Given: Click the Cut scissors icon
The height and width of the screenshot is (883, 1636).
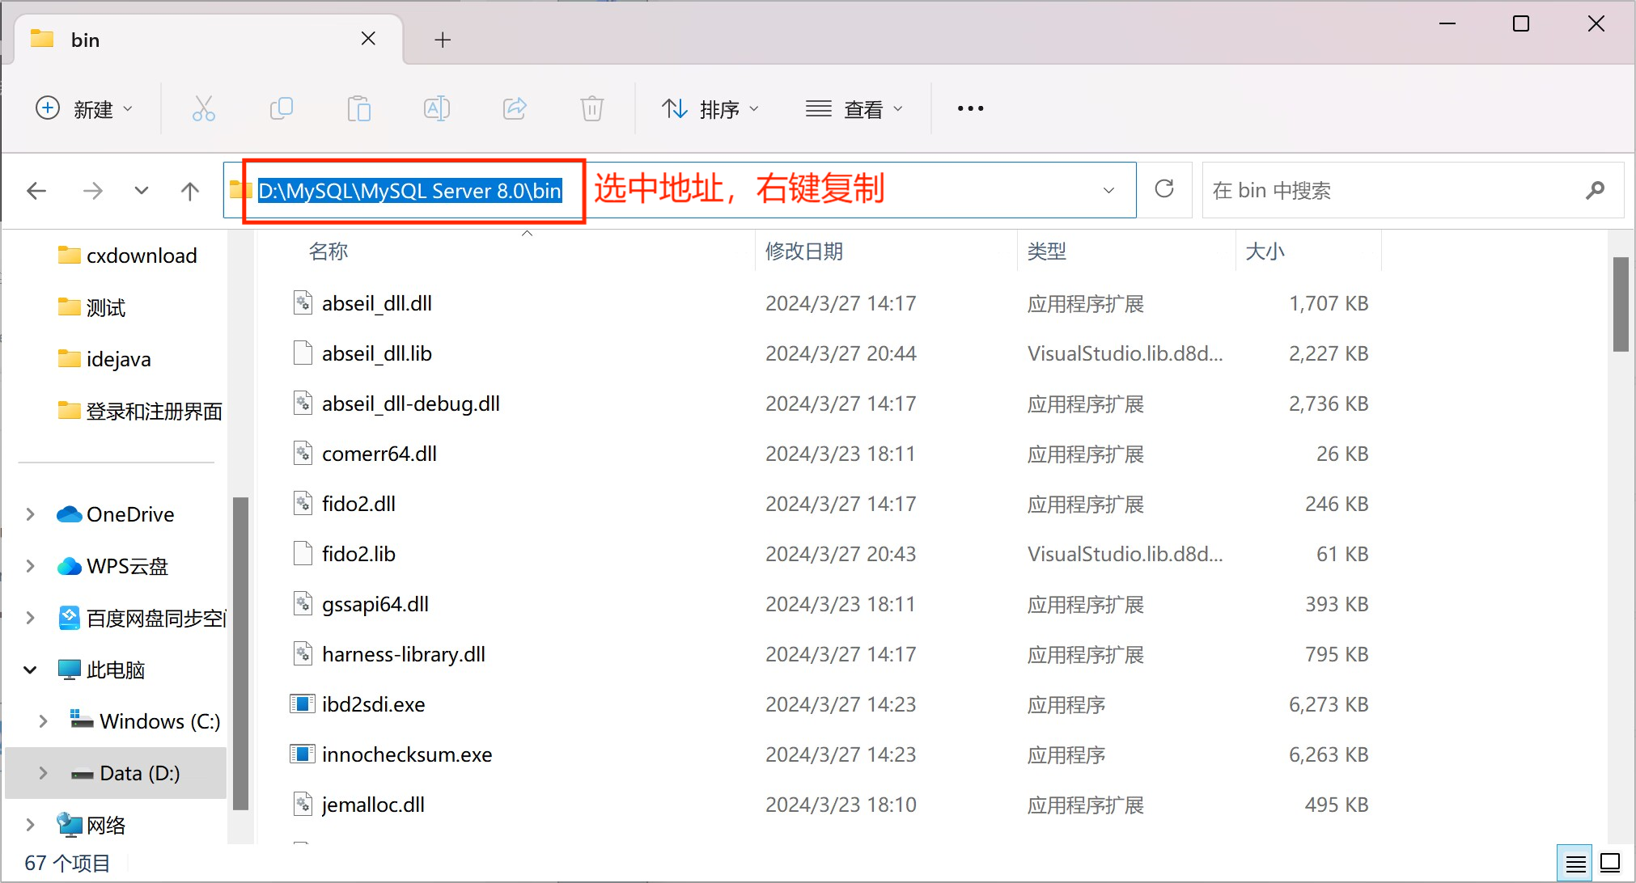Looking at the screenshot, I should [x=203, y=108].
